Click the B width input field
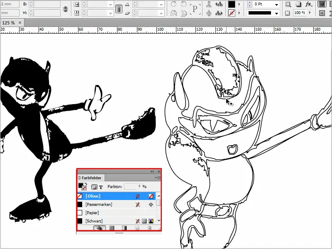Screen dimensions: 332x249 point(47,4)
